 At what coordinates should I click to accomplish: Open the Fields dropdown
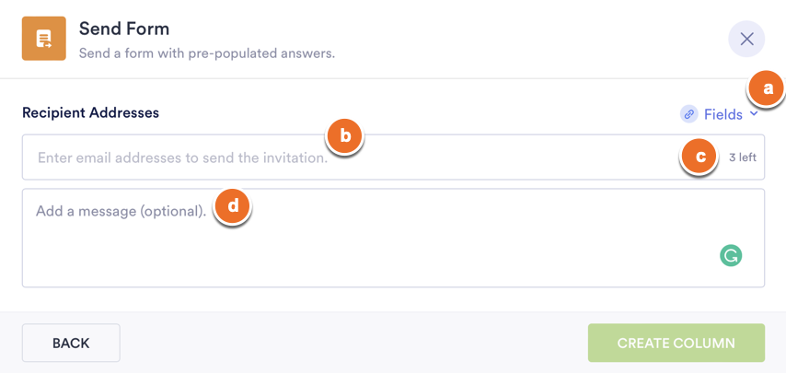(x=722, y=114)
